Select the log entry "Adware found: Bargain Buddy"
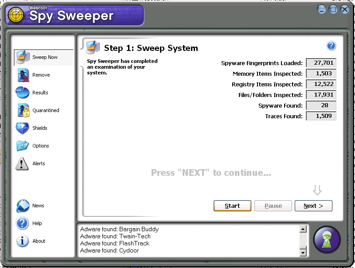Viewport: 355px width, 268px height. click(119, 229)
